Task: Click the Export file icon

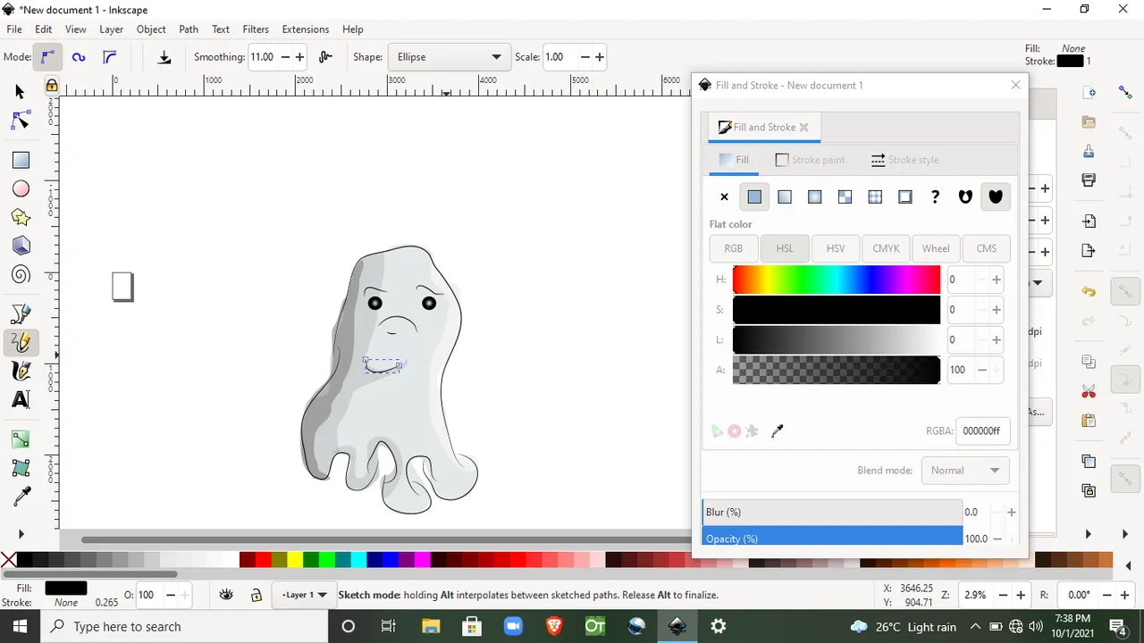Action: [1089, 250]
